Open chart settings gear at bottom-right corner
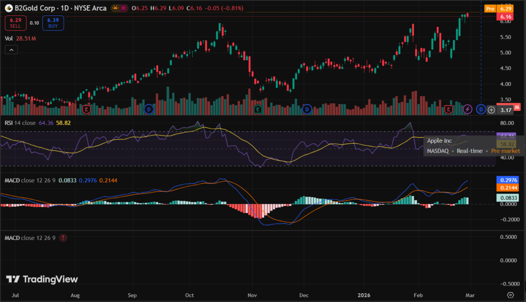This screenshot has height=302, width=526. (510, 295)
